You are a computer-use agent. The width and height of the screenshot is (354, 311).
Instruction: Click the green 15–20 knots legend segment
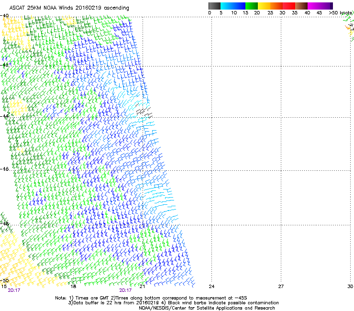click(x=252, y=6)
